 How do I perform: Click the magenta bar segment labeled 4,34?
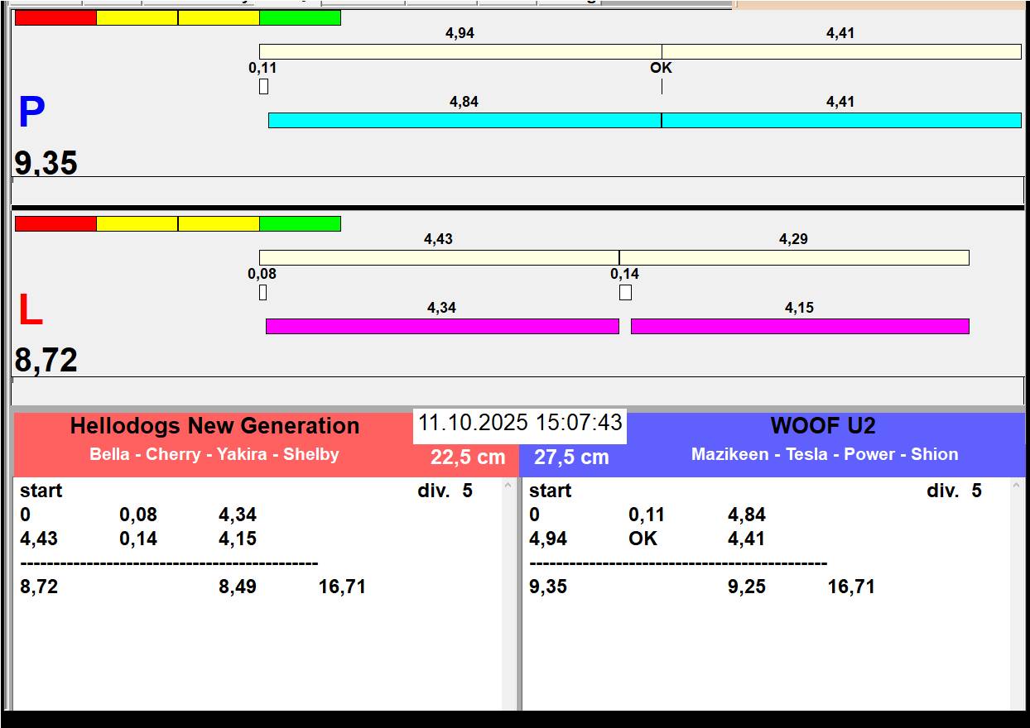pos(442,326)
